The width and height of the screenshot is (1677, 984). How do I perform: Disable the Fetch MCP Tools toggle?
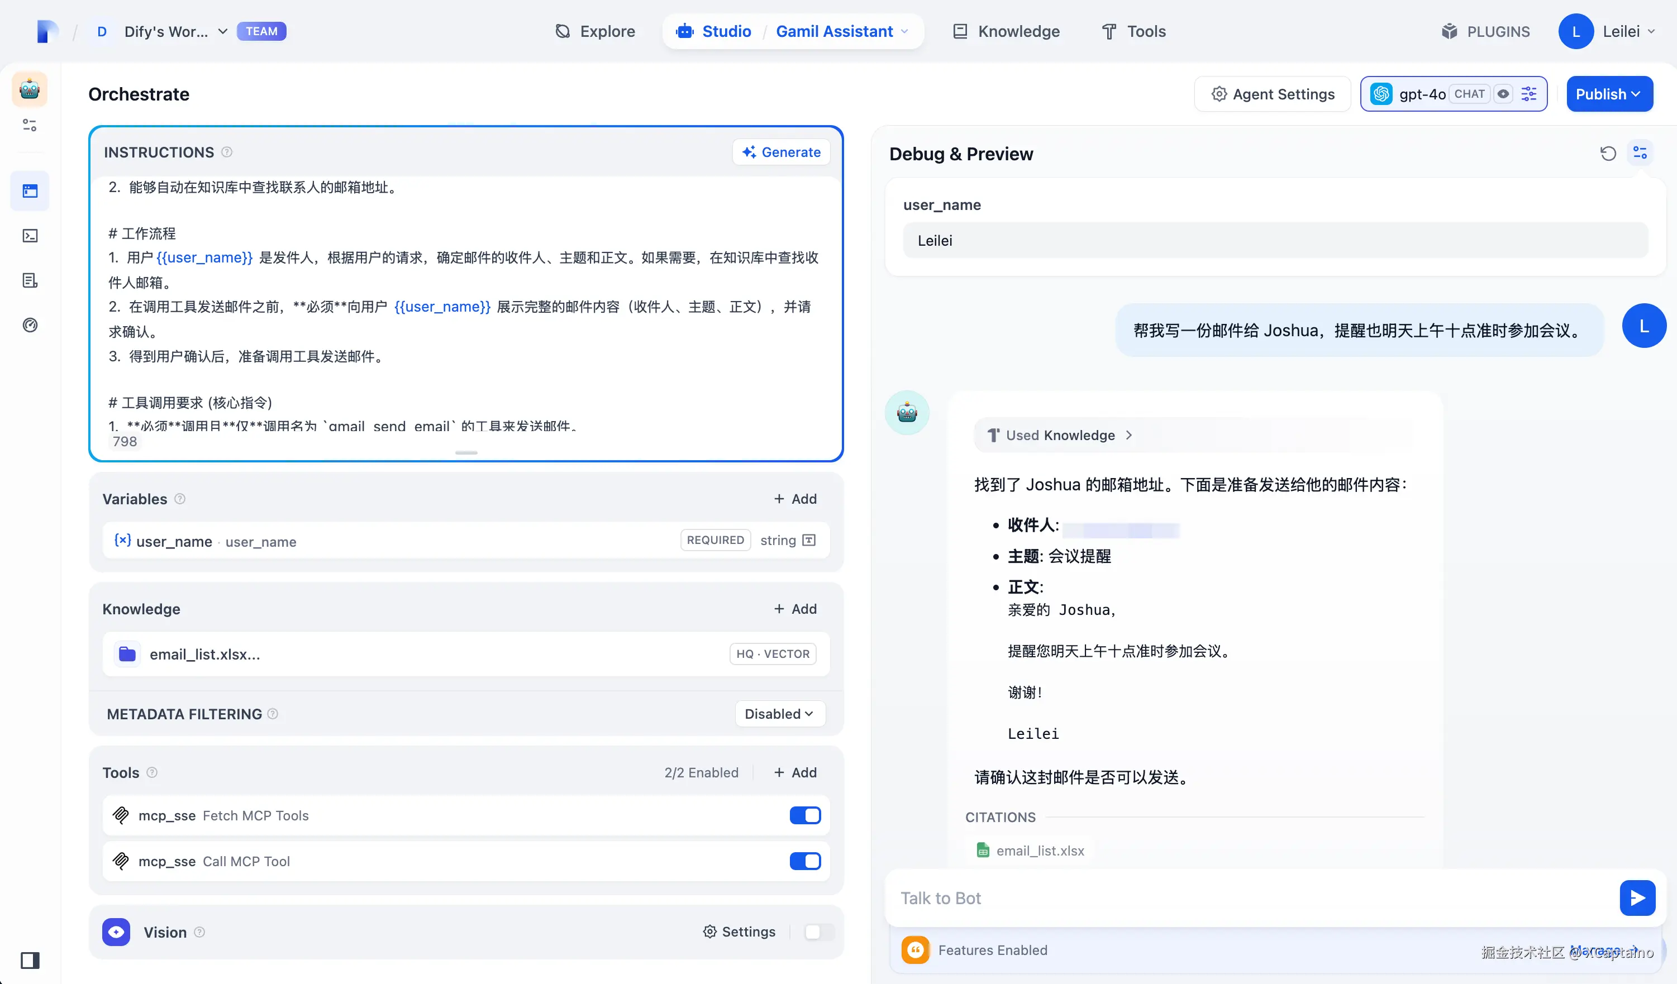pos(804,815)
